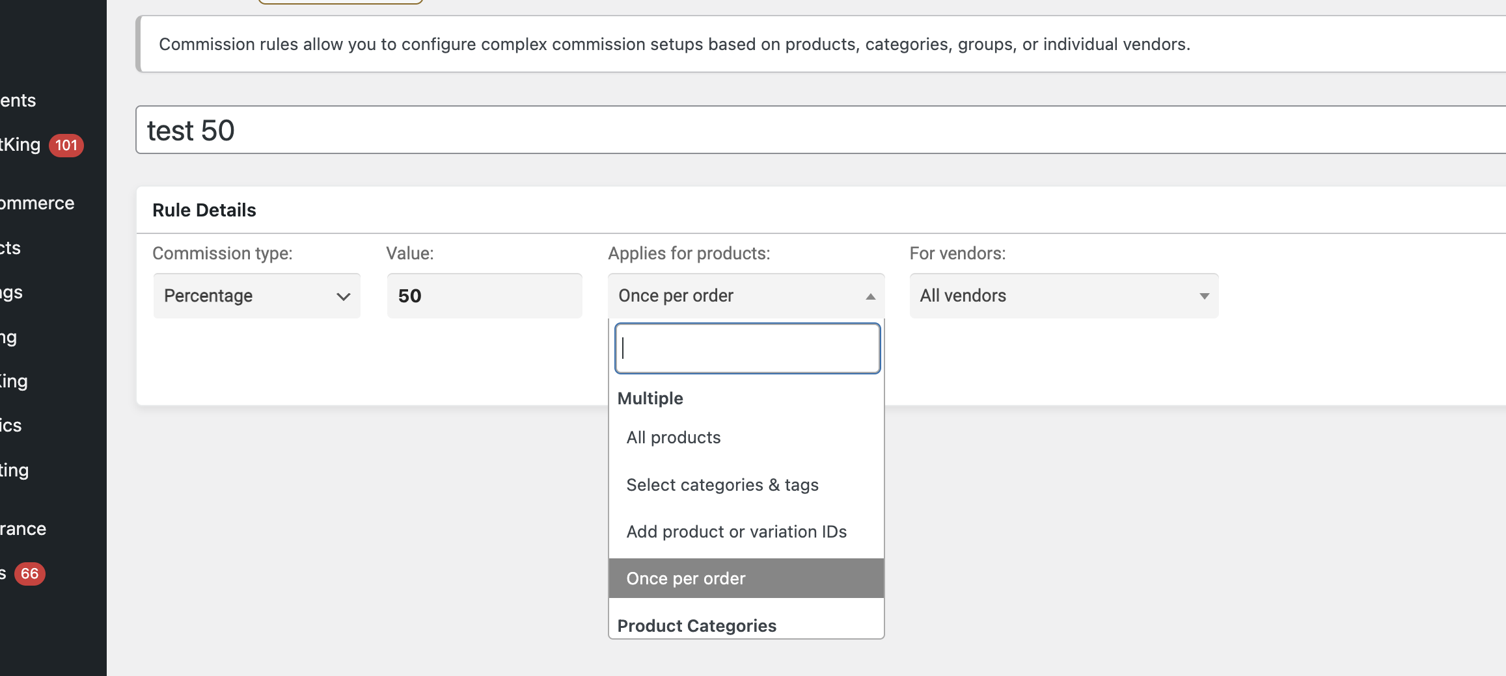Select the highlighted Once per order option
The height and width of the screenshot is (676, 1506).
746,578
